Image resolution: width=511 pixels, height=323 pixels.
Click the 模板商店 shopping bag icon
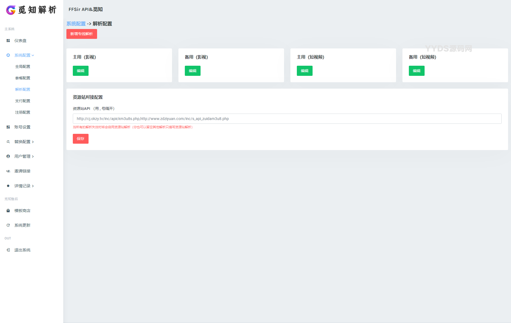tap(8, 211)
